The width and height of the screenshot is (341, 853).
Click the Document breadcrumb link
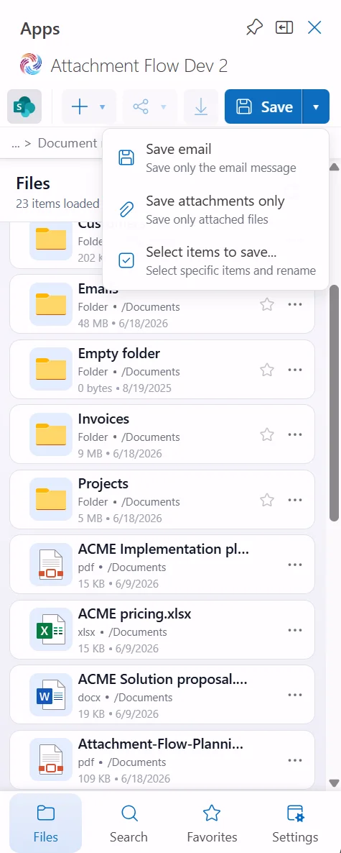tap(68, 143)
